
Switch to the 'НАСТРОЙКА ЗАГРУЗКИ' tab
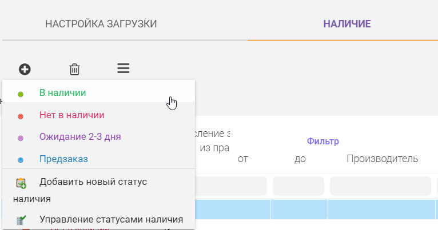point(101,24)
